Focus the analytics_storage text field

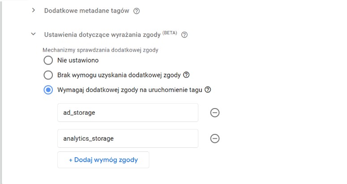pos(128,138)
